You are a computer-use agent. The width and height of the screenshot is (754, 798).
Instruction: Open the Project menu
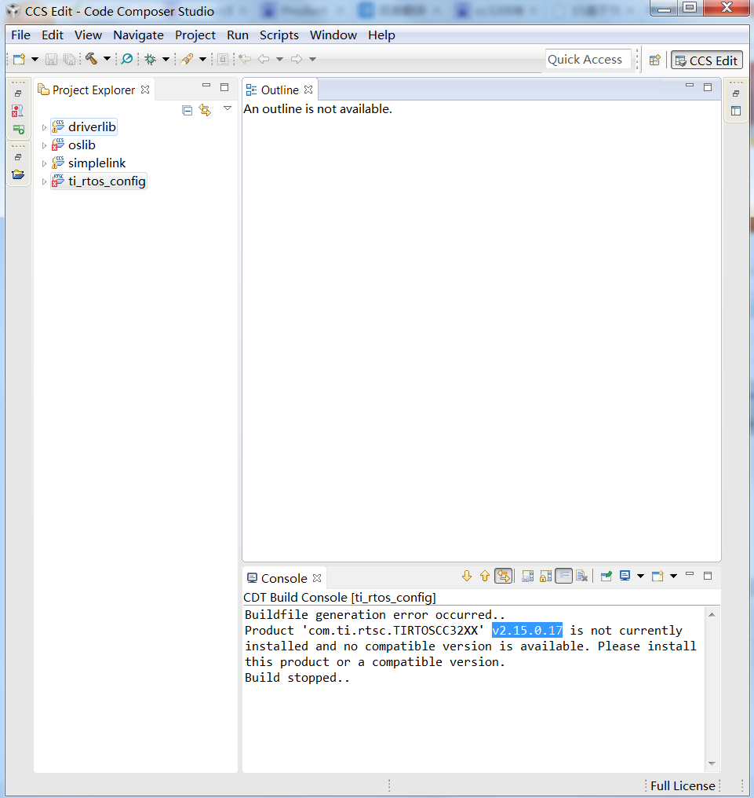point(195,35)
